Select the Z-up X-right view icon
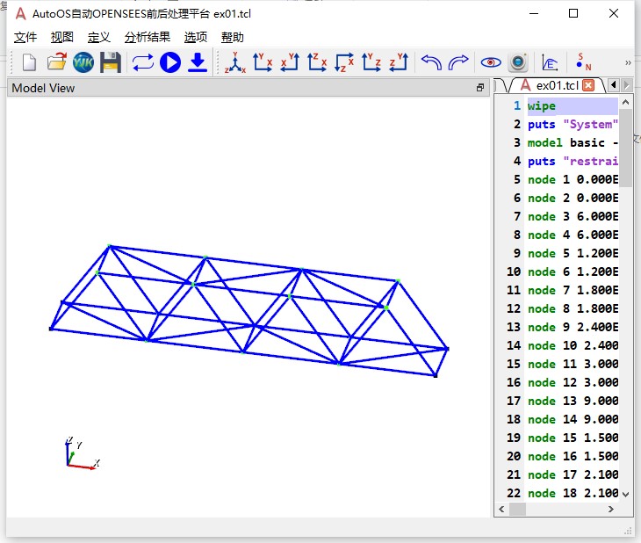The image size is (641, 543). tap(317, 62)
